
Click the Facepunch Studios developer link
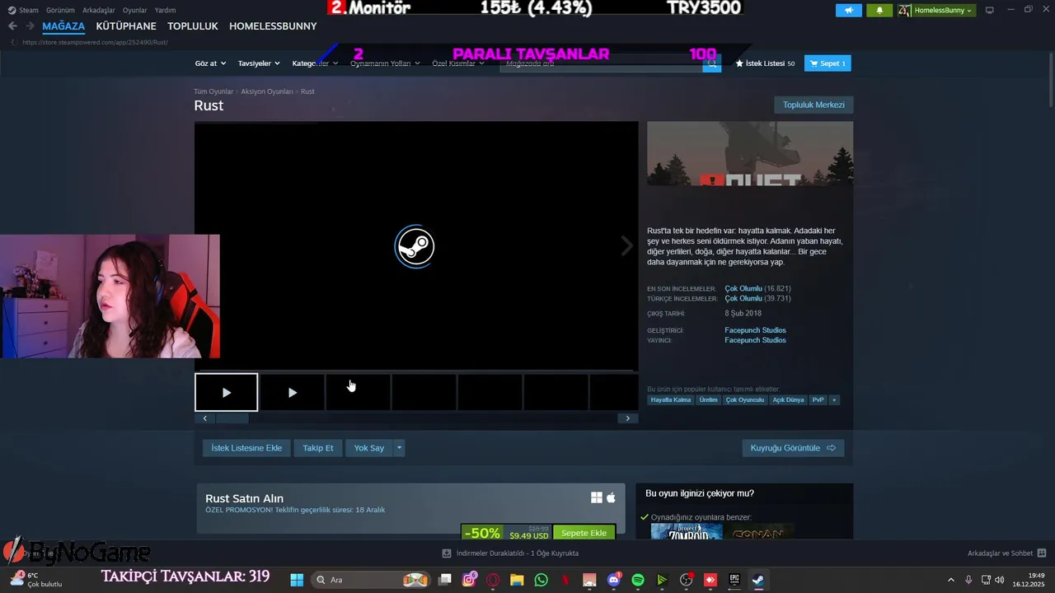point(755,330)
